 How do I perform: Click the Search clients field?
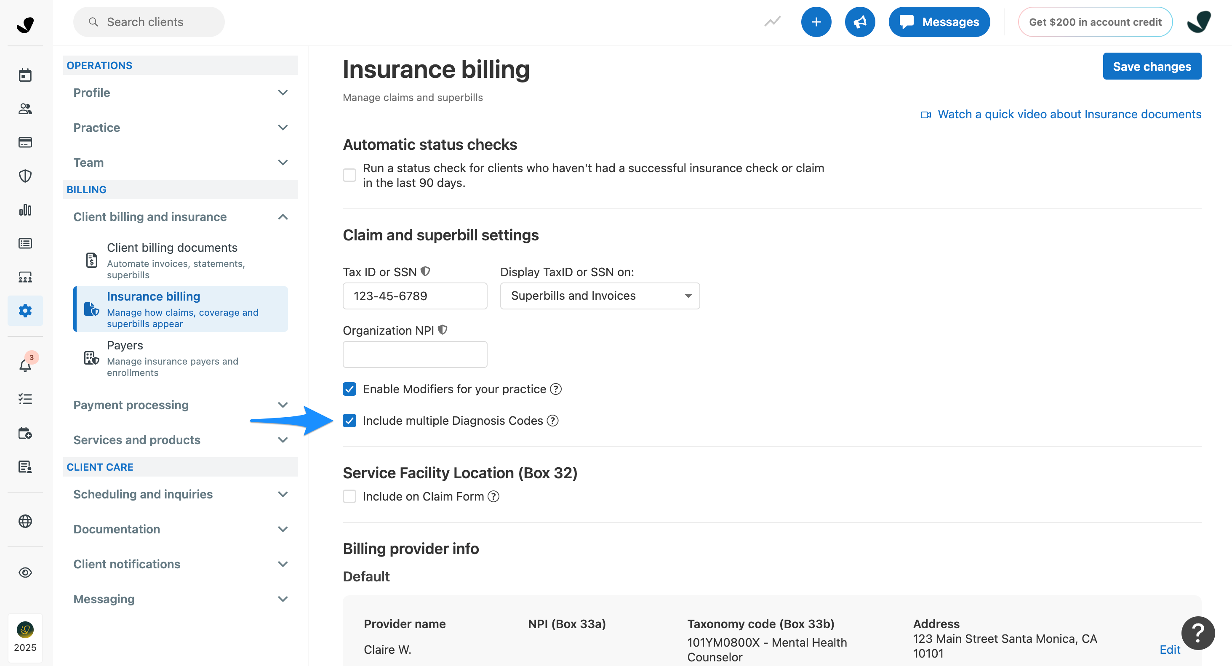click(x=149, y=21)
